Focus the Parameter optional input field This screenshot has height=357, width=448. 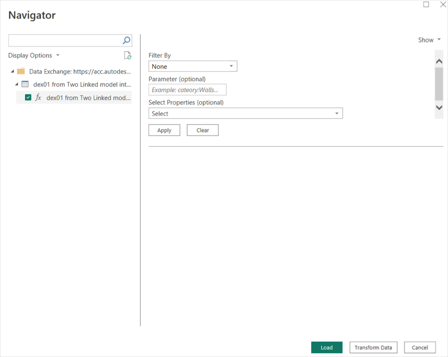coord(187,90)
